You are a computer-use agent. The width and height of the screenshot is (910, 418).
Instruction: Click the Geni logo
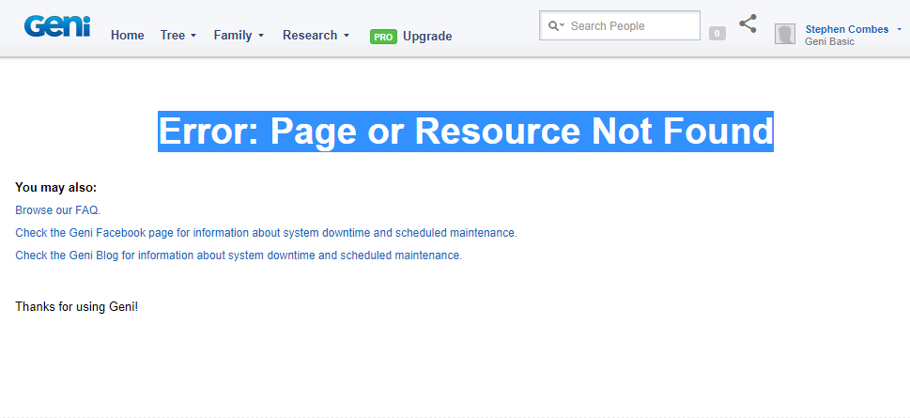(56, 26)
